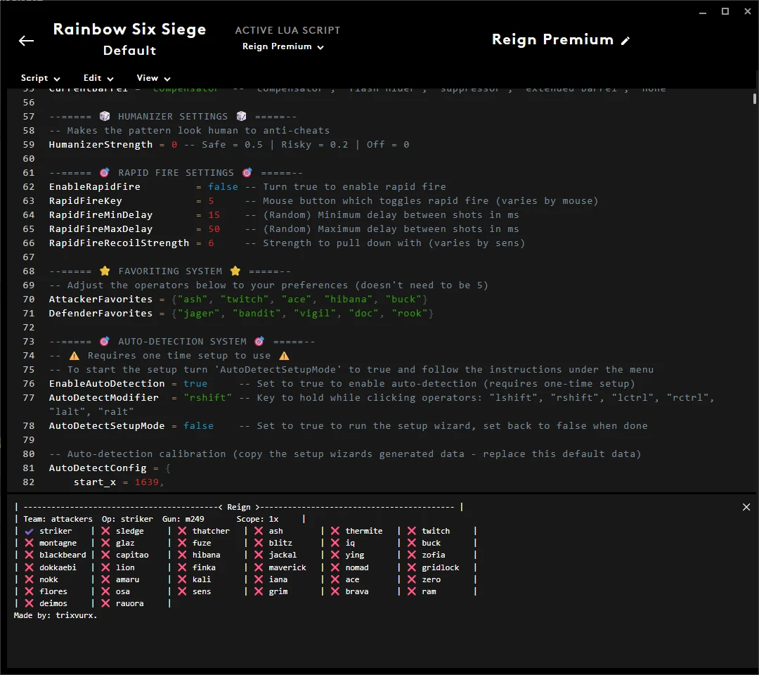The height and width of the screenshot is (675, 759).
Task: Click the red X icon beside twitch
Action: pos(412,531)
